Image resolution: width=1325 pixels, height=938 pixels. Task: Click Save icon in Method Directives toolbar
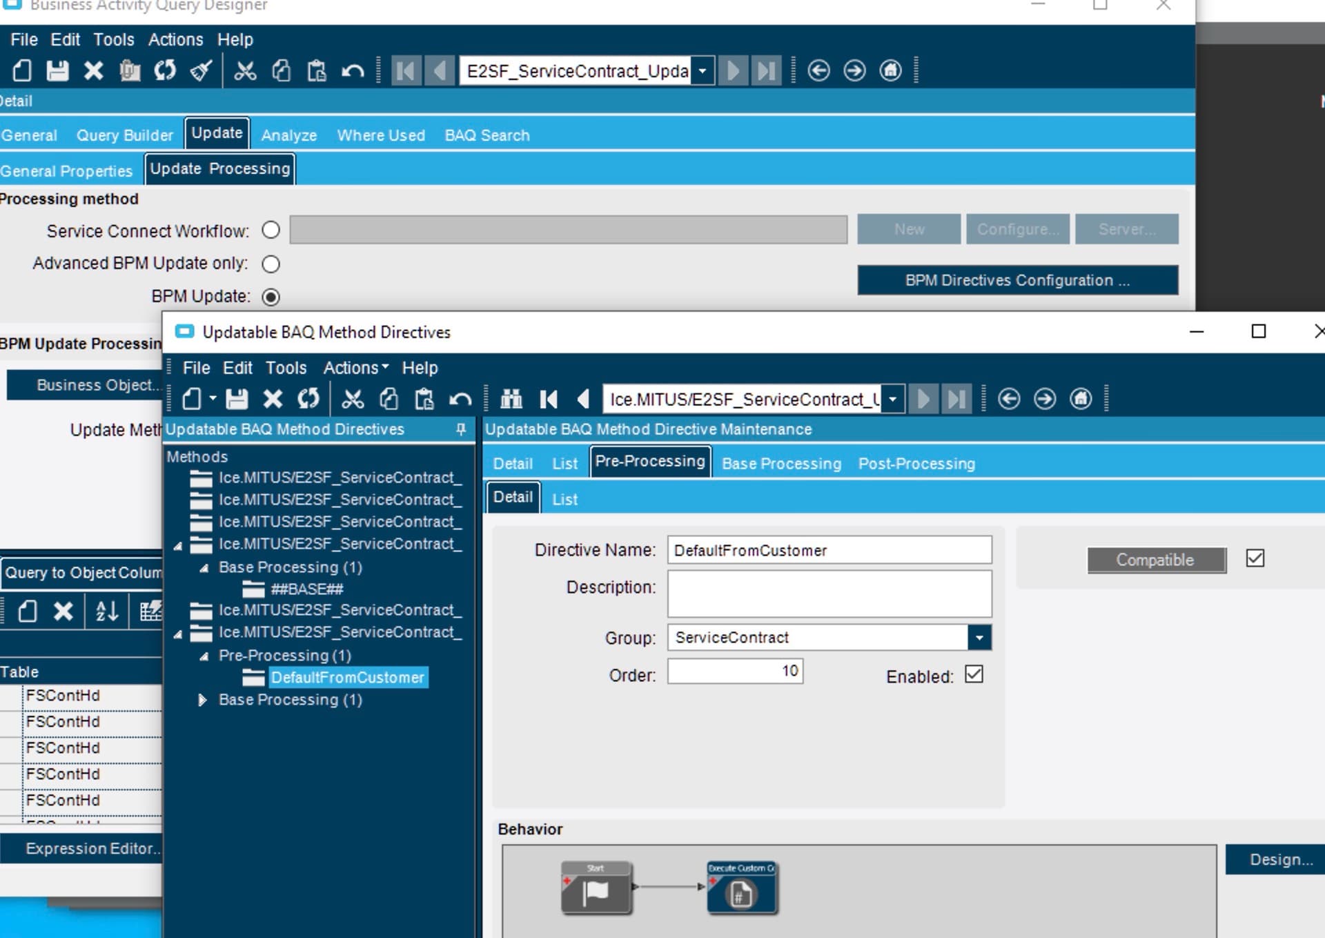pyautogui.click(x=237, y=399)
